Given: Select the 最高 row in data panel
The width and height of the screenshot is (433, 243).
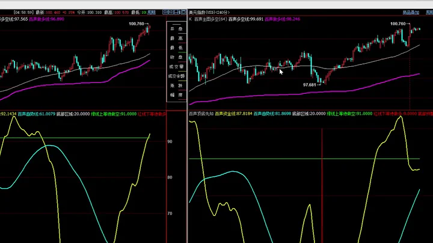Looking at the screenshot, I should 176,38.
